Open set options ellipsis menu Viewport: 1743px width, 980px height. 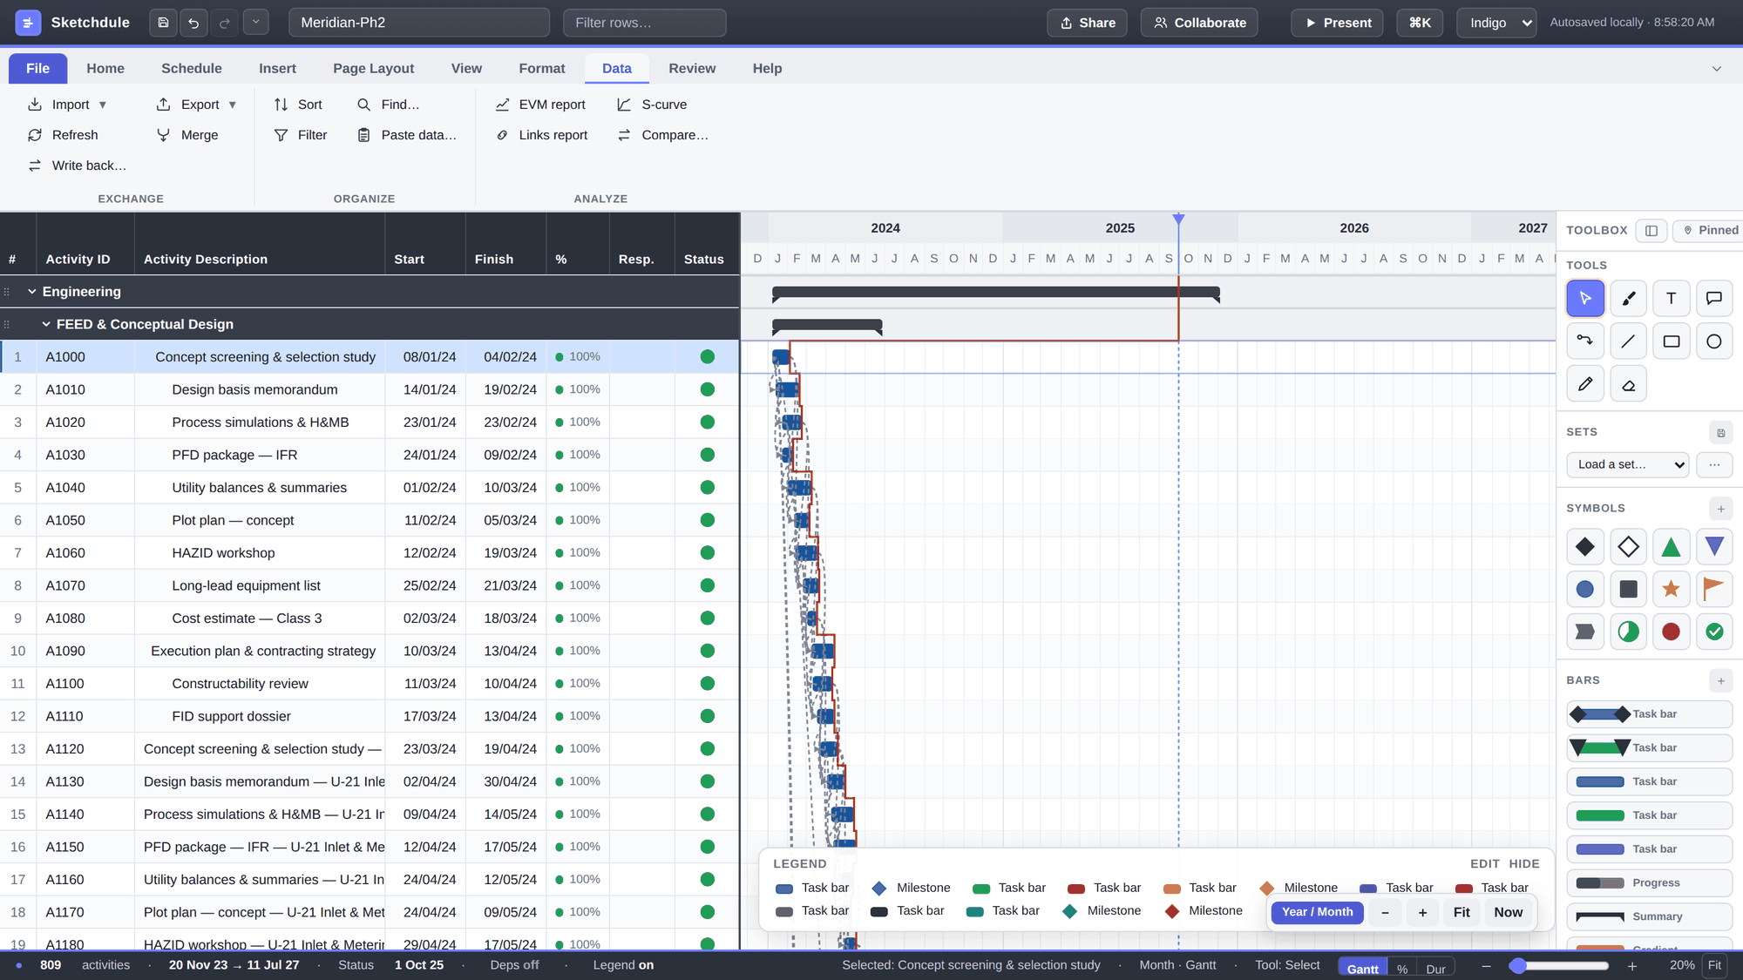pyautogui.click(x=1714, y=465)
